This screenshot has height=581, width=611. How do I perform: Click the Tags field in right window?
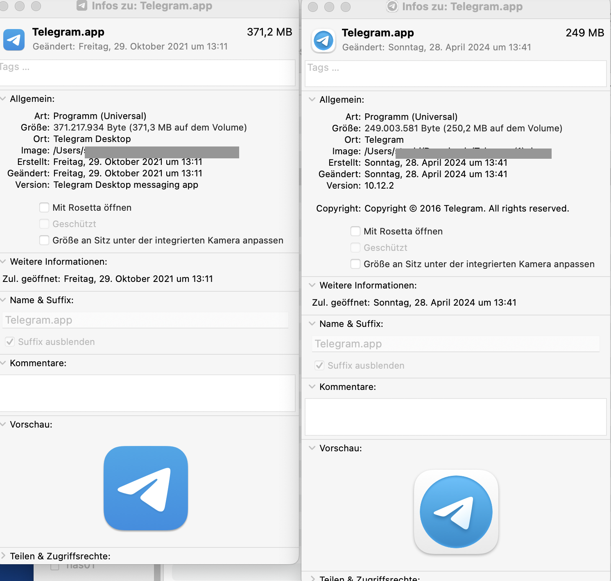click(x=456, y=74)
